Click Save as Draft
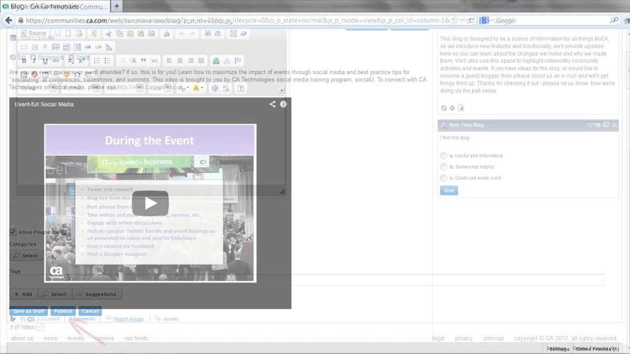 point(29,311)
